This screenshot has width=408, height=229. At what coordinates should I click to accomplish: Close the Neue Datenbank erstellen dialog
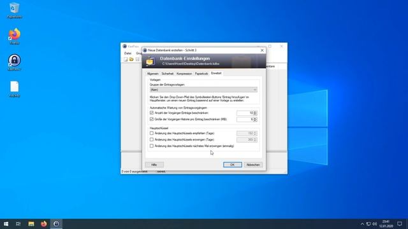coord(262,50)
